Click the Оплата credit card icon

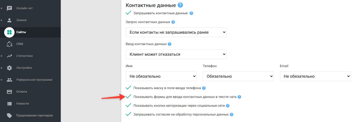(9, 92)
